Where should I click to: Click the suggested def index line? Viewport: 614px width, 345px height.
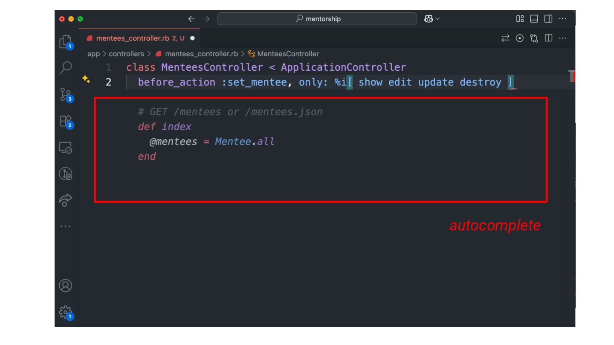coord(165,126)
